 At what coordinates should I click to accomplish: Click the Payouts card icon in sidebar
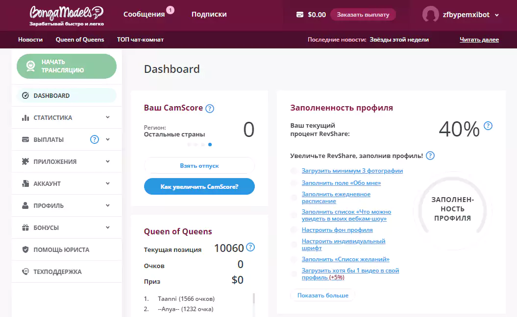click(x=25, y=139)
